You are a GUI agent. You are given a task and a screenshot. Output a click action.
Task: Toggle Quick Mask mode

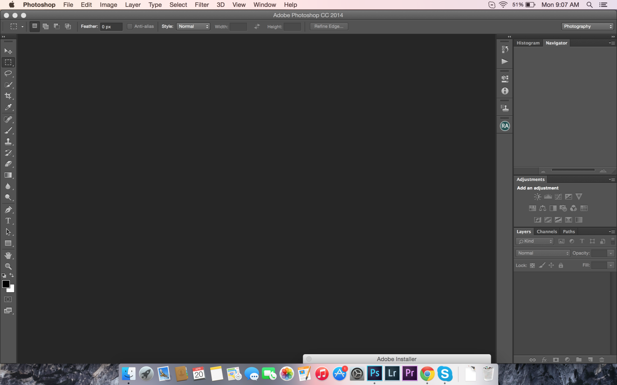coord(8,299)
